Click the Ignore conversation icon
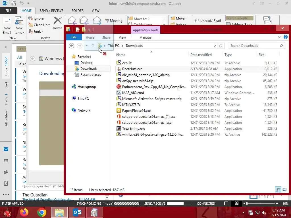Image resolution: width=291 pixels, height=218 pixels. 36,18
